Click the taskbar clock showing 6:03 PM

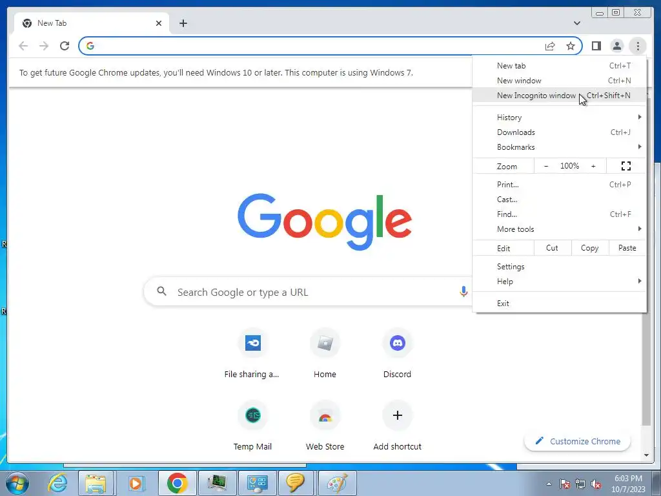(x=628, y=484)
